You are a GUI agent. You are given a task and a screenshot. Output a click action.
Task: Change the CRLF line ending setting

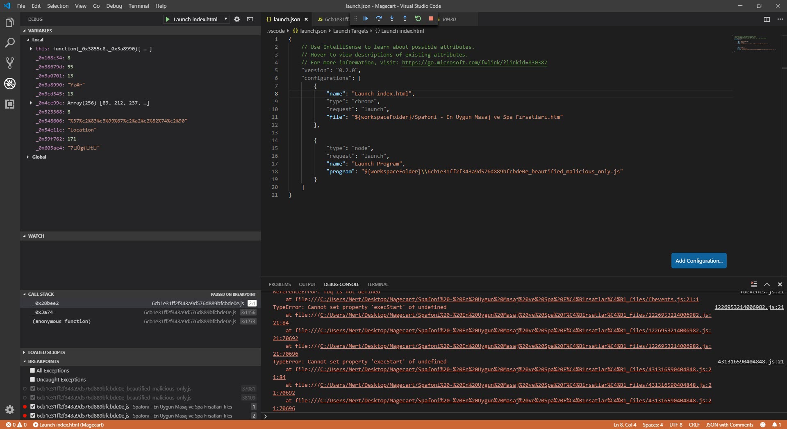point(694,425)
